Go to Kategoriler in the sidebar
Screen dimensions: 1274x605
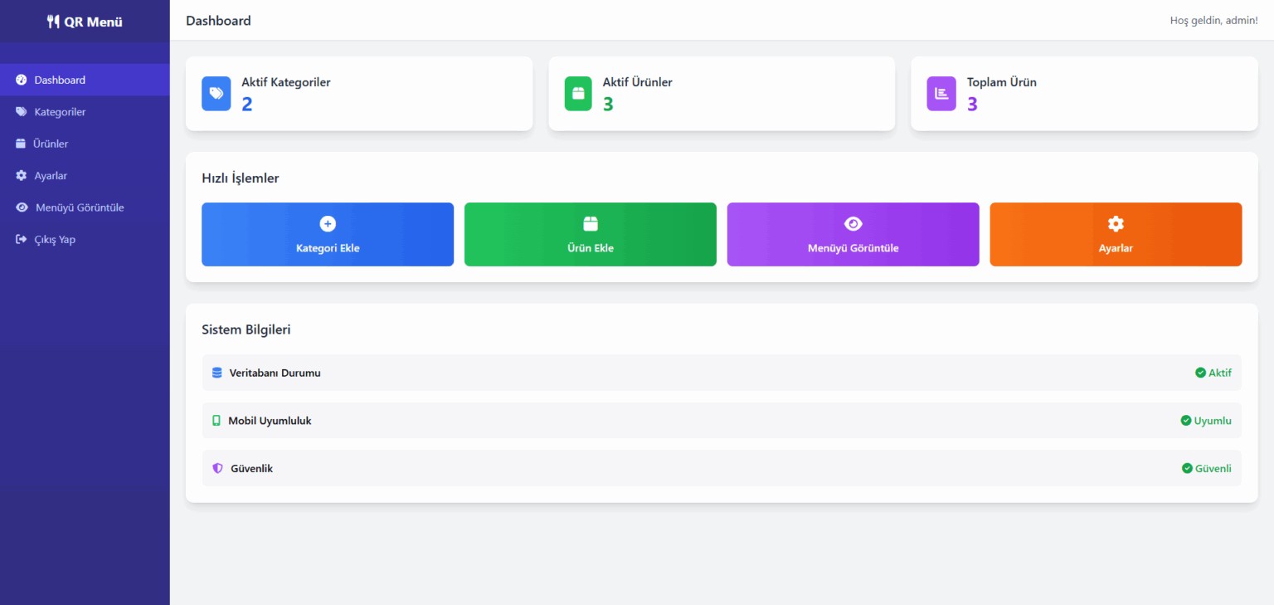click(x=59, y=112)
